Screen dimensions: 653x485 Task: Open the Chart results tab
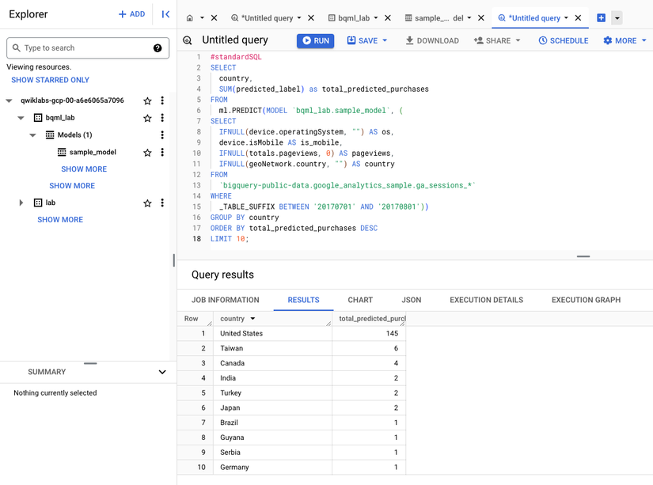[x=360, y=300]
